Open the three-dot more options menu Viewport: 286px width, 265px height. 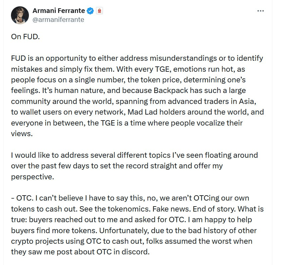pyautogui.click(x=261, y=11)
